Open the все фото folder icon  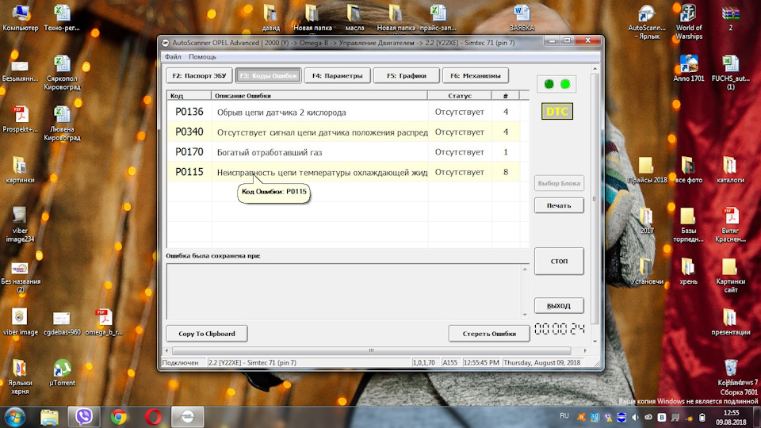point(689,170)
